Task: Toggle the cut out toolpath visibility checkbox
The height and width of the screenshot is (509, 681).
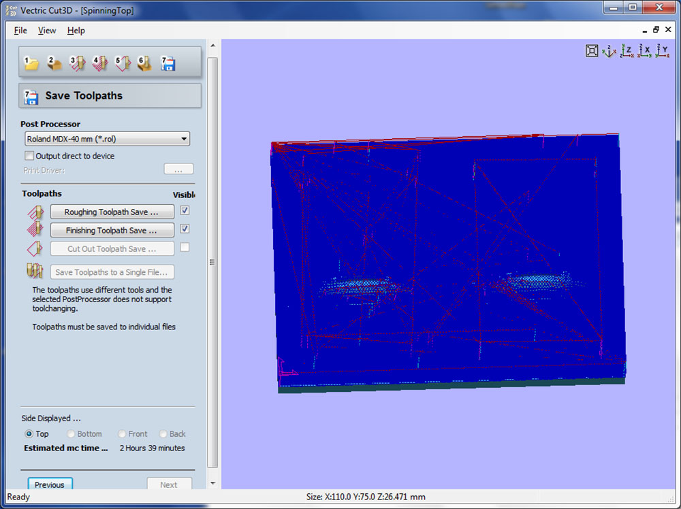Action: click(185, 247)
